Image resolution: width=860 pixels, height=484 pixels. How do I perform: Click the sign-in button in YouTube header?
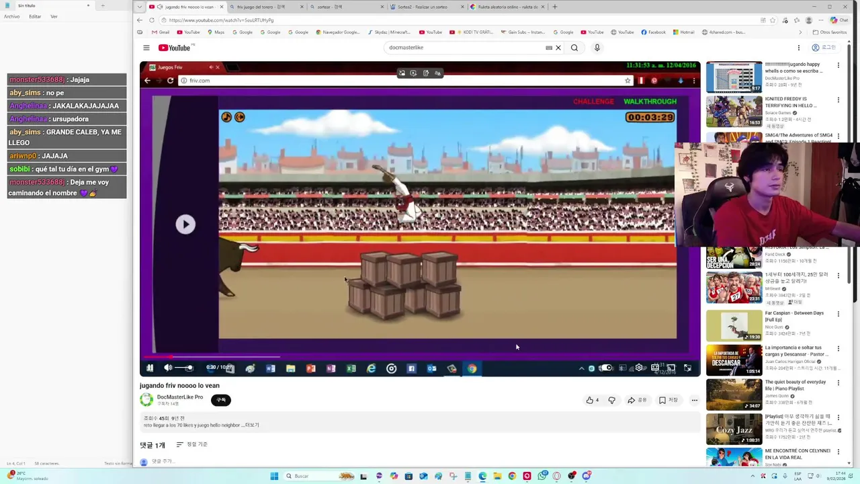824,48
